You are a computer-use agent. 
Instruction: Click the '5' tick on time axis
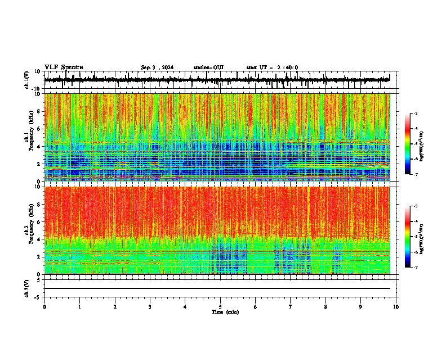220,307
